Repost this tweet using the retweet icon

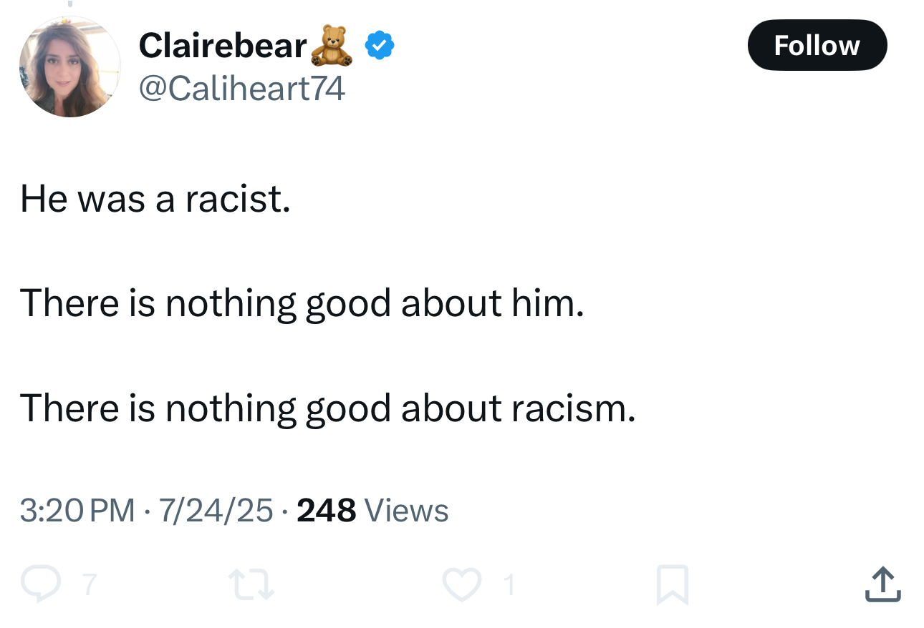click(251, 584)
